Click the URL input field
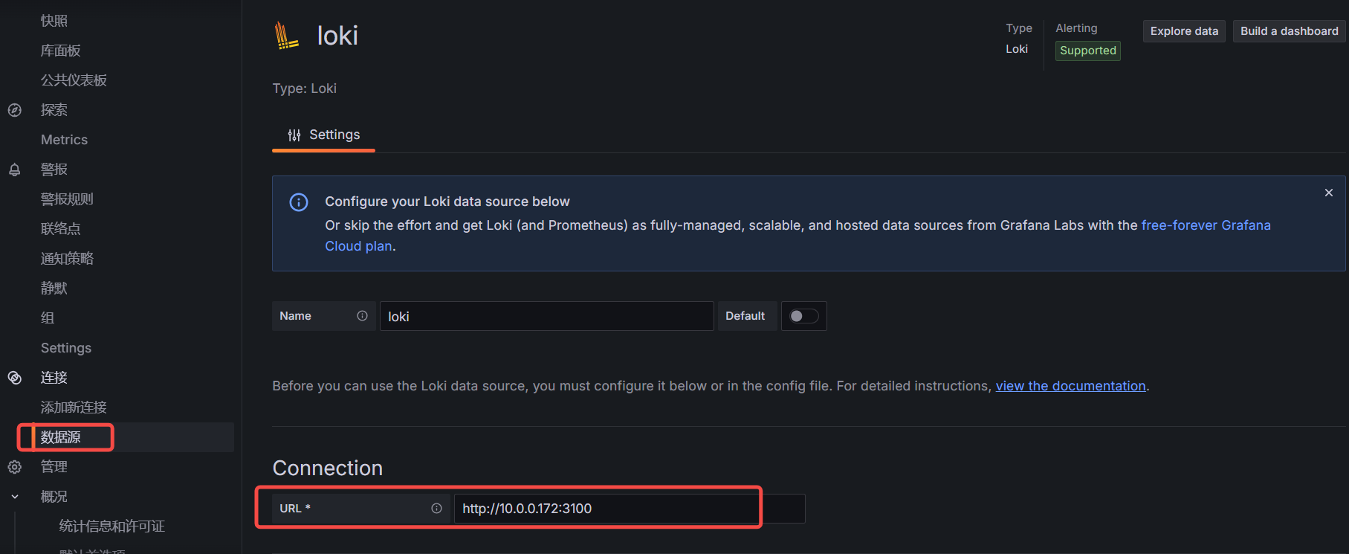The width and height of the screenshot is (1349, 554). [x=606, y=509]
